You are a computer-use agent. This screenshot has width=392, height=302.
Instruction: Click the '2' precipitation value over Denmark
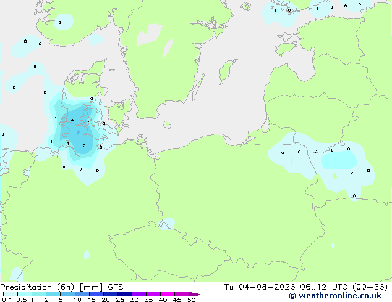(88, 122)
